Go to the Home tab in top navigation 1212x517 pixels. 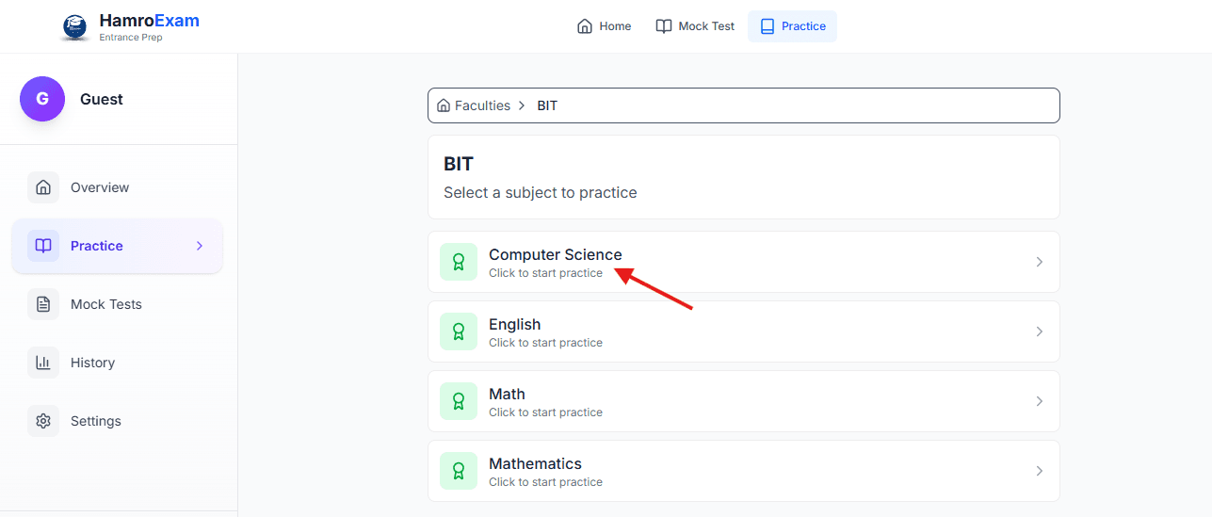(605, 26)
